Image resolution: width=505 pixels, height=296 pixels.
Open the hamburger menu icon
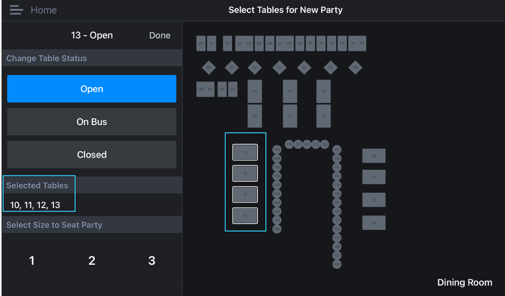pos(16,10)
